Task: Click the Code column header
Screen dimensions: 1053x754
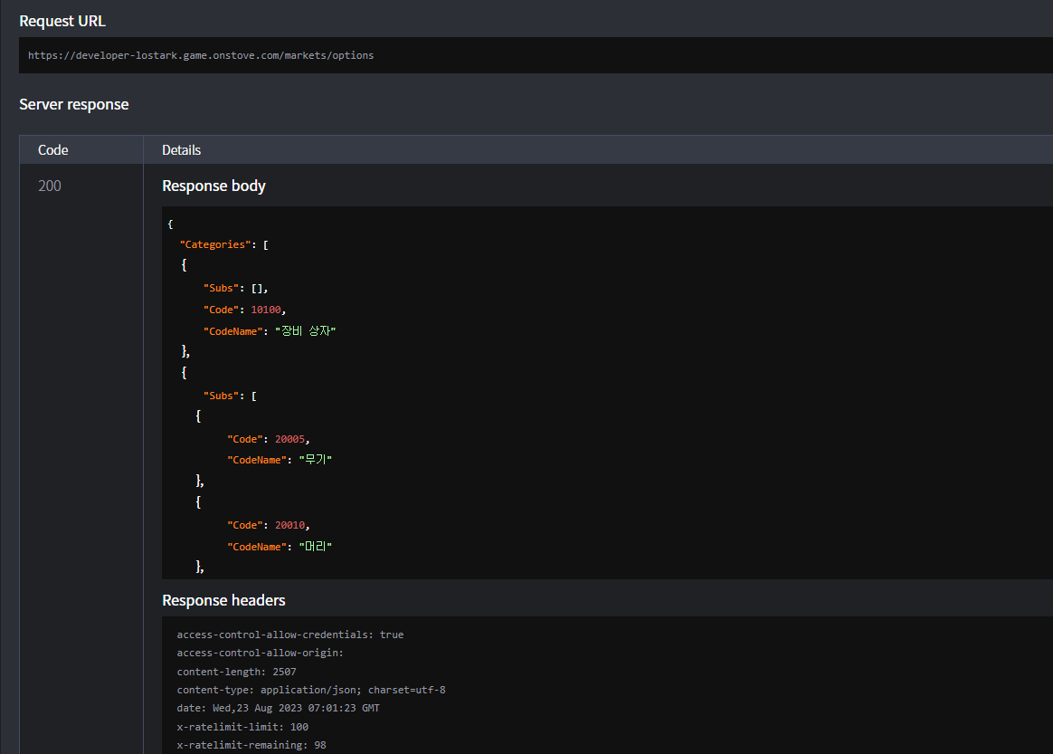Action: tap(53, 150)
